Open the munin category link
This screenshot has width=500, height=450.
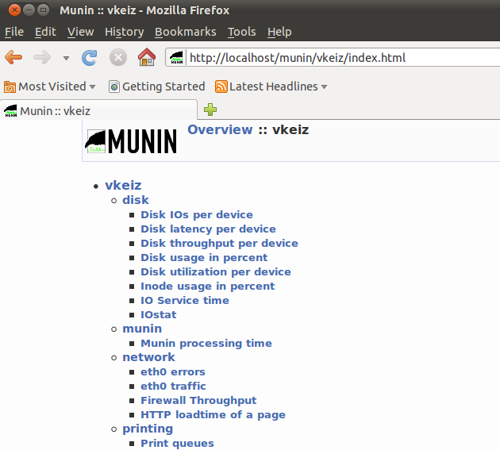(x=142, y=329)
